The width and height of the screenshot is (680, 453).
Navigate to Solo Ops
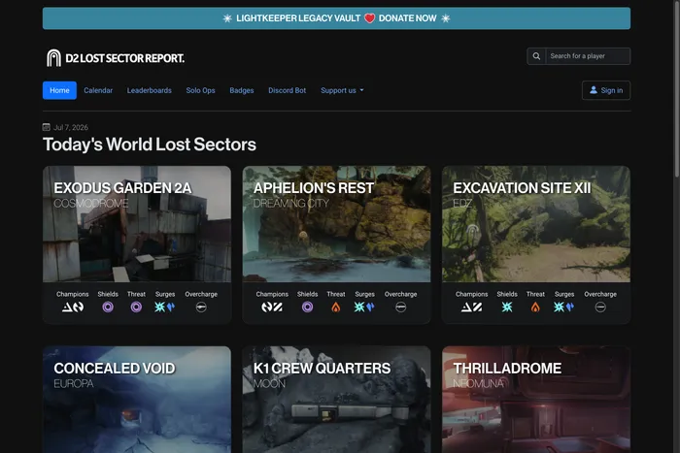point(200,90)
